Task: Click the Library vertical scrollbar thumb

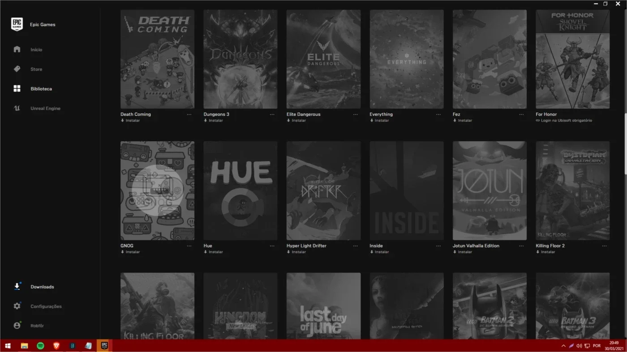Action: pos(626,144)
